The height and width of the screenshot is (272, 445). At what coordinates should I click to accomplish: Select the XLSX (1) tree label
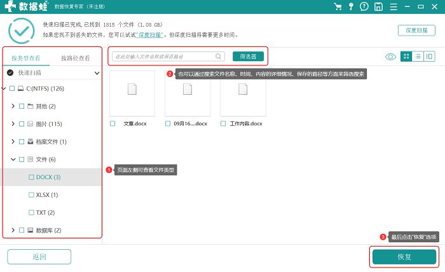tap(47, 195)
